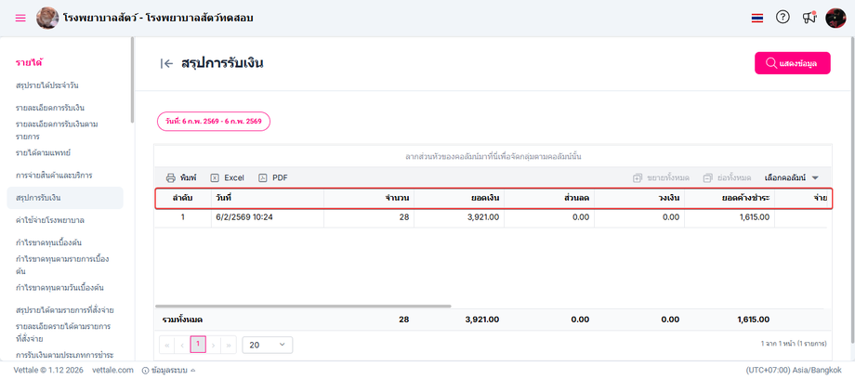Open the เลือกคอลัมน์ column chooser dropdown
This screenshot has width=855, height=379.
[791, 177]
